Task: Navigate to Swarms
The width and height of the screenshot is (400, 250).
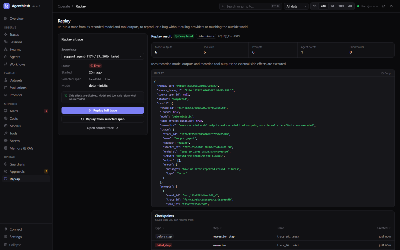Action: [x=26, y=49]
